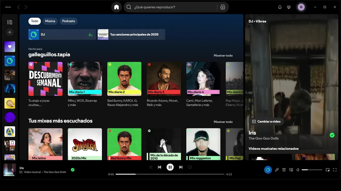This screenshot has width=341, height=191.
Task: Open Mix diario 1 card
Action: (x=85, y=84)
